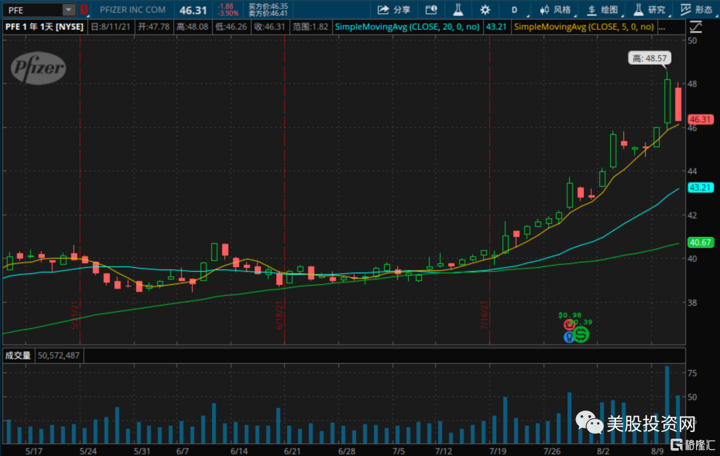
Task: Open the 研究 (Studies) menu
Action: point(649,10)
